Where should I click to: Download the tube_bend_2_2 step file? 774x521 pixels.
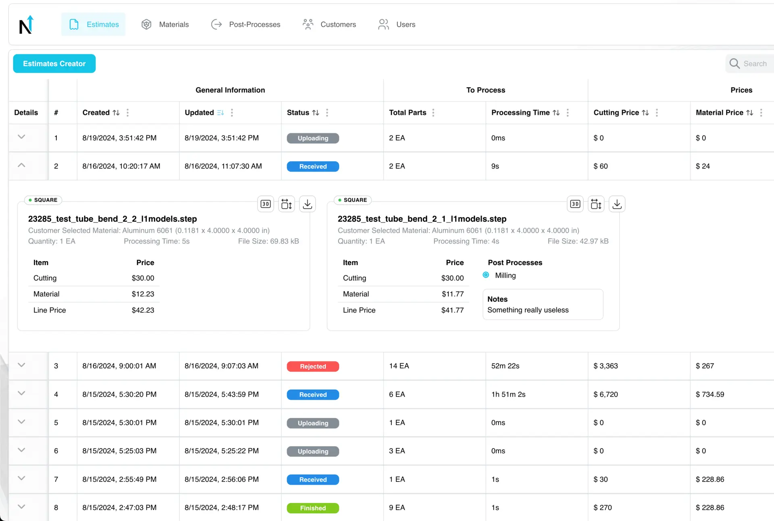[x=308, y=204]
